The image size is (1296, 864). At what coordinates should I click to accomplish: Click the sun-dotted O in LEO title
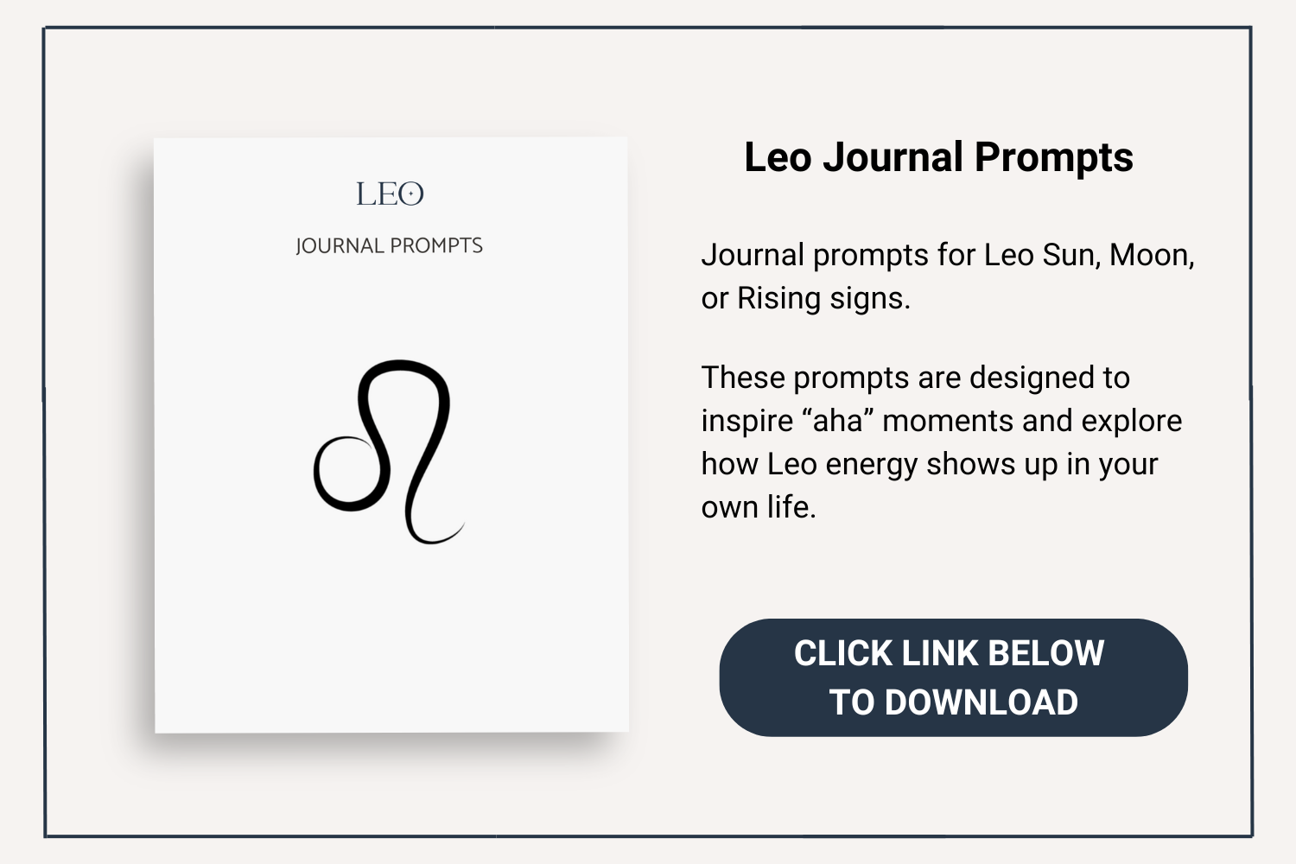411,194
